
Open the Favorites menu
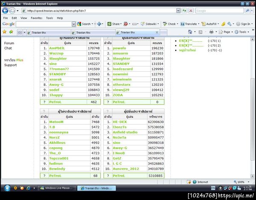(x=37, y=18)
